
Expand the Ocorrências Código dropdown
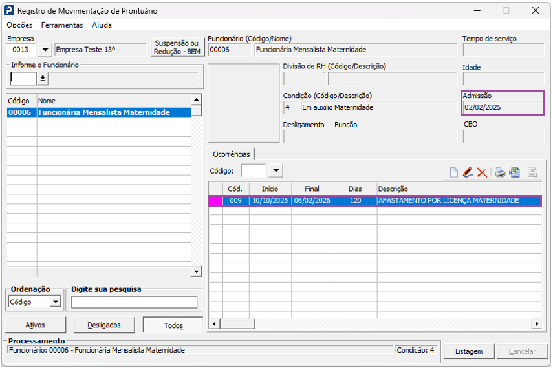click(276, 170)
